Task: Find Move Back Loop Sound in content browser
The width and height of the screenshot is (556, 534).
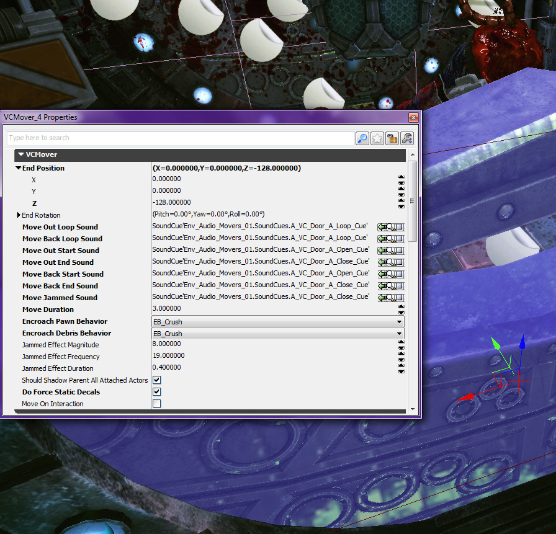Action: point(391,239)
